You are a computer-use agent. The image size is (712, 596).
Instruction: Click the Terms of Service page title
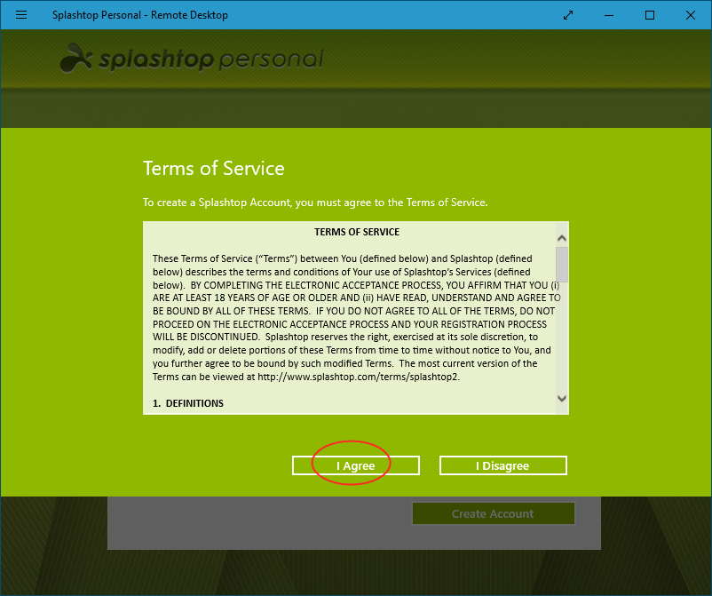pos(213,169)
